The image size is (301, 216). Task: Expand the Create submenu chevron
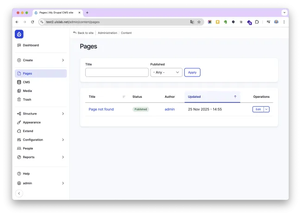click(x=63, y=60)
